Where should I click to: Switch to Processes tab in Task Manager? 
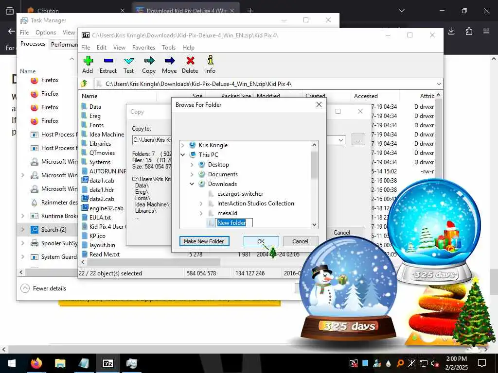(33, 44)
